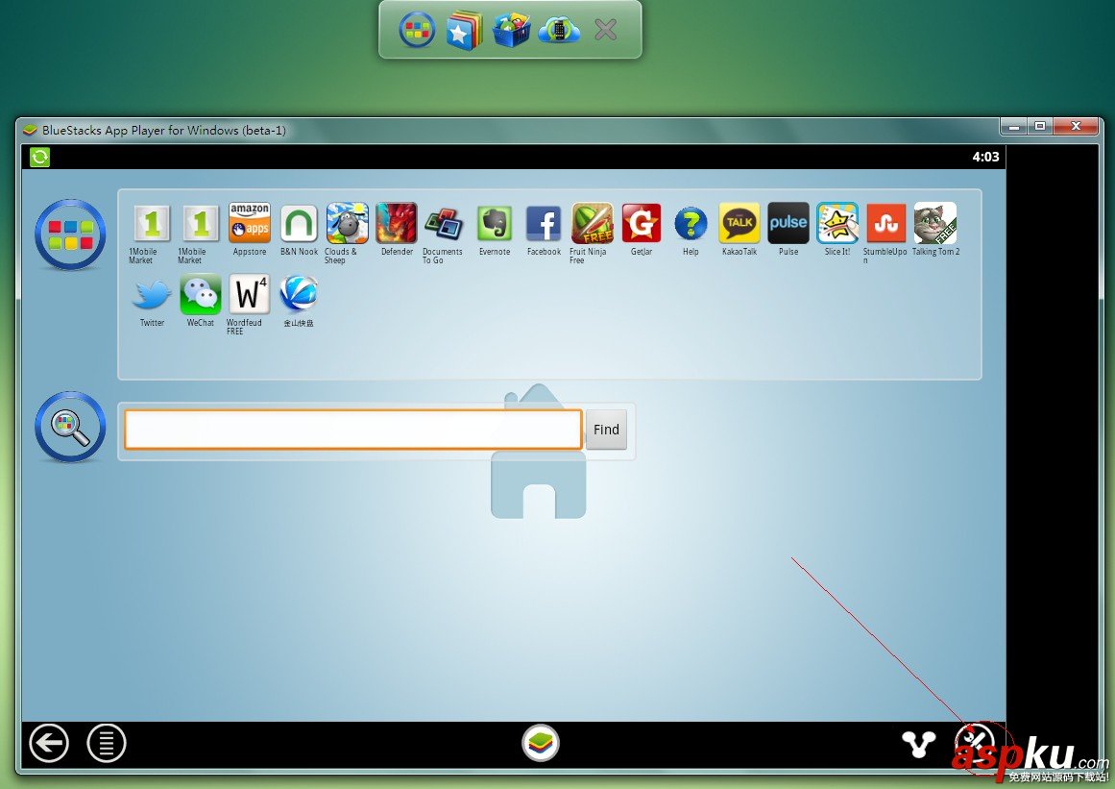Open search using the magnifier sidebar icon

coord(69,426)
